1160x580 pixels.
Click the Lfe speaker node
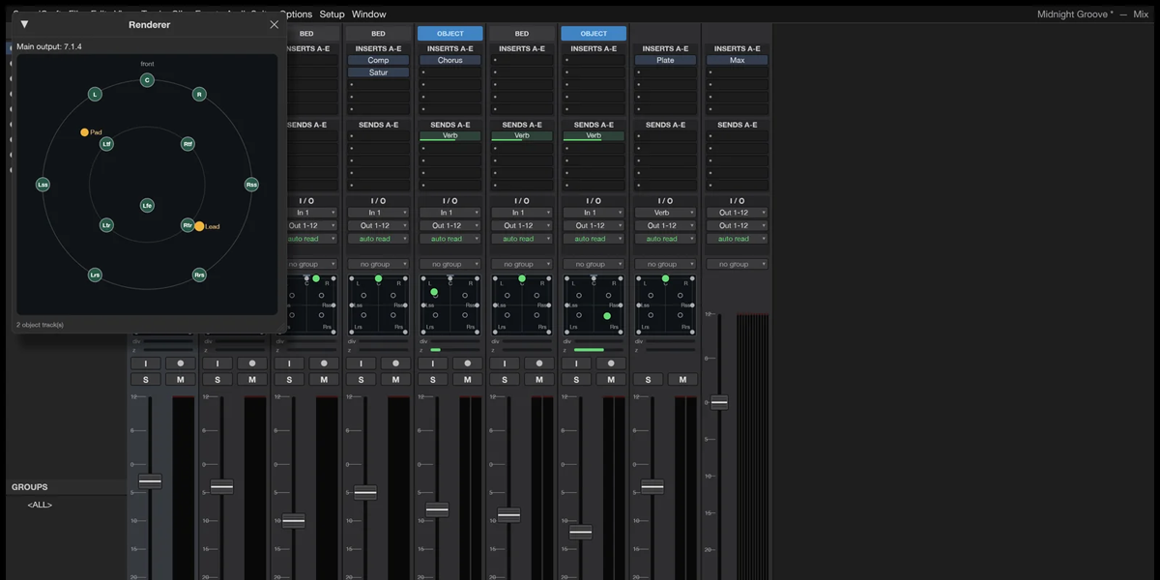(147, 205)
